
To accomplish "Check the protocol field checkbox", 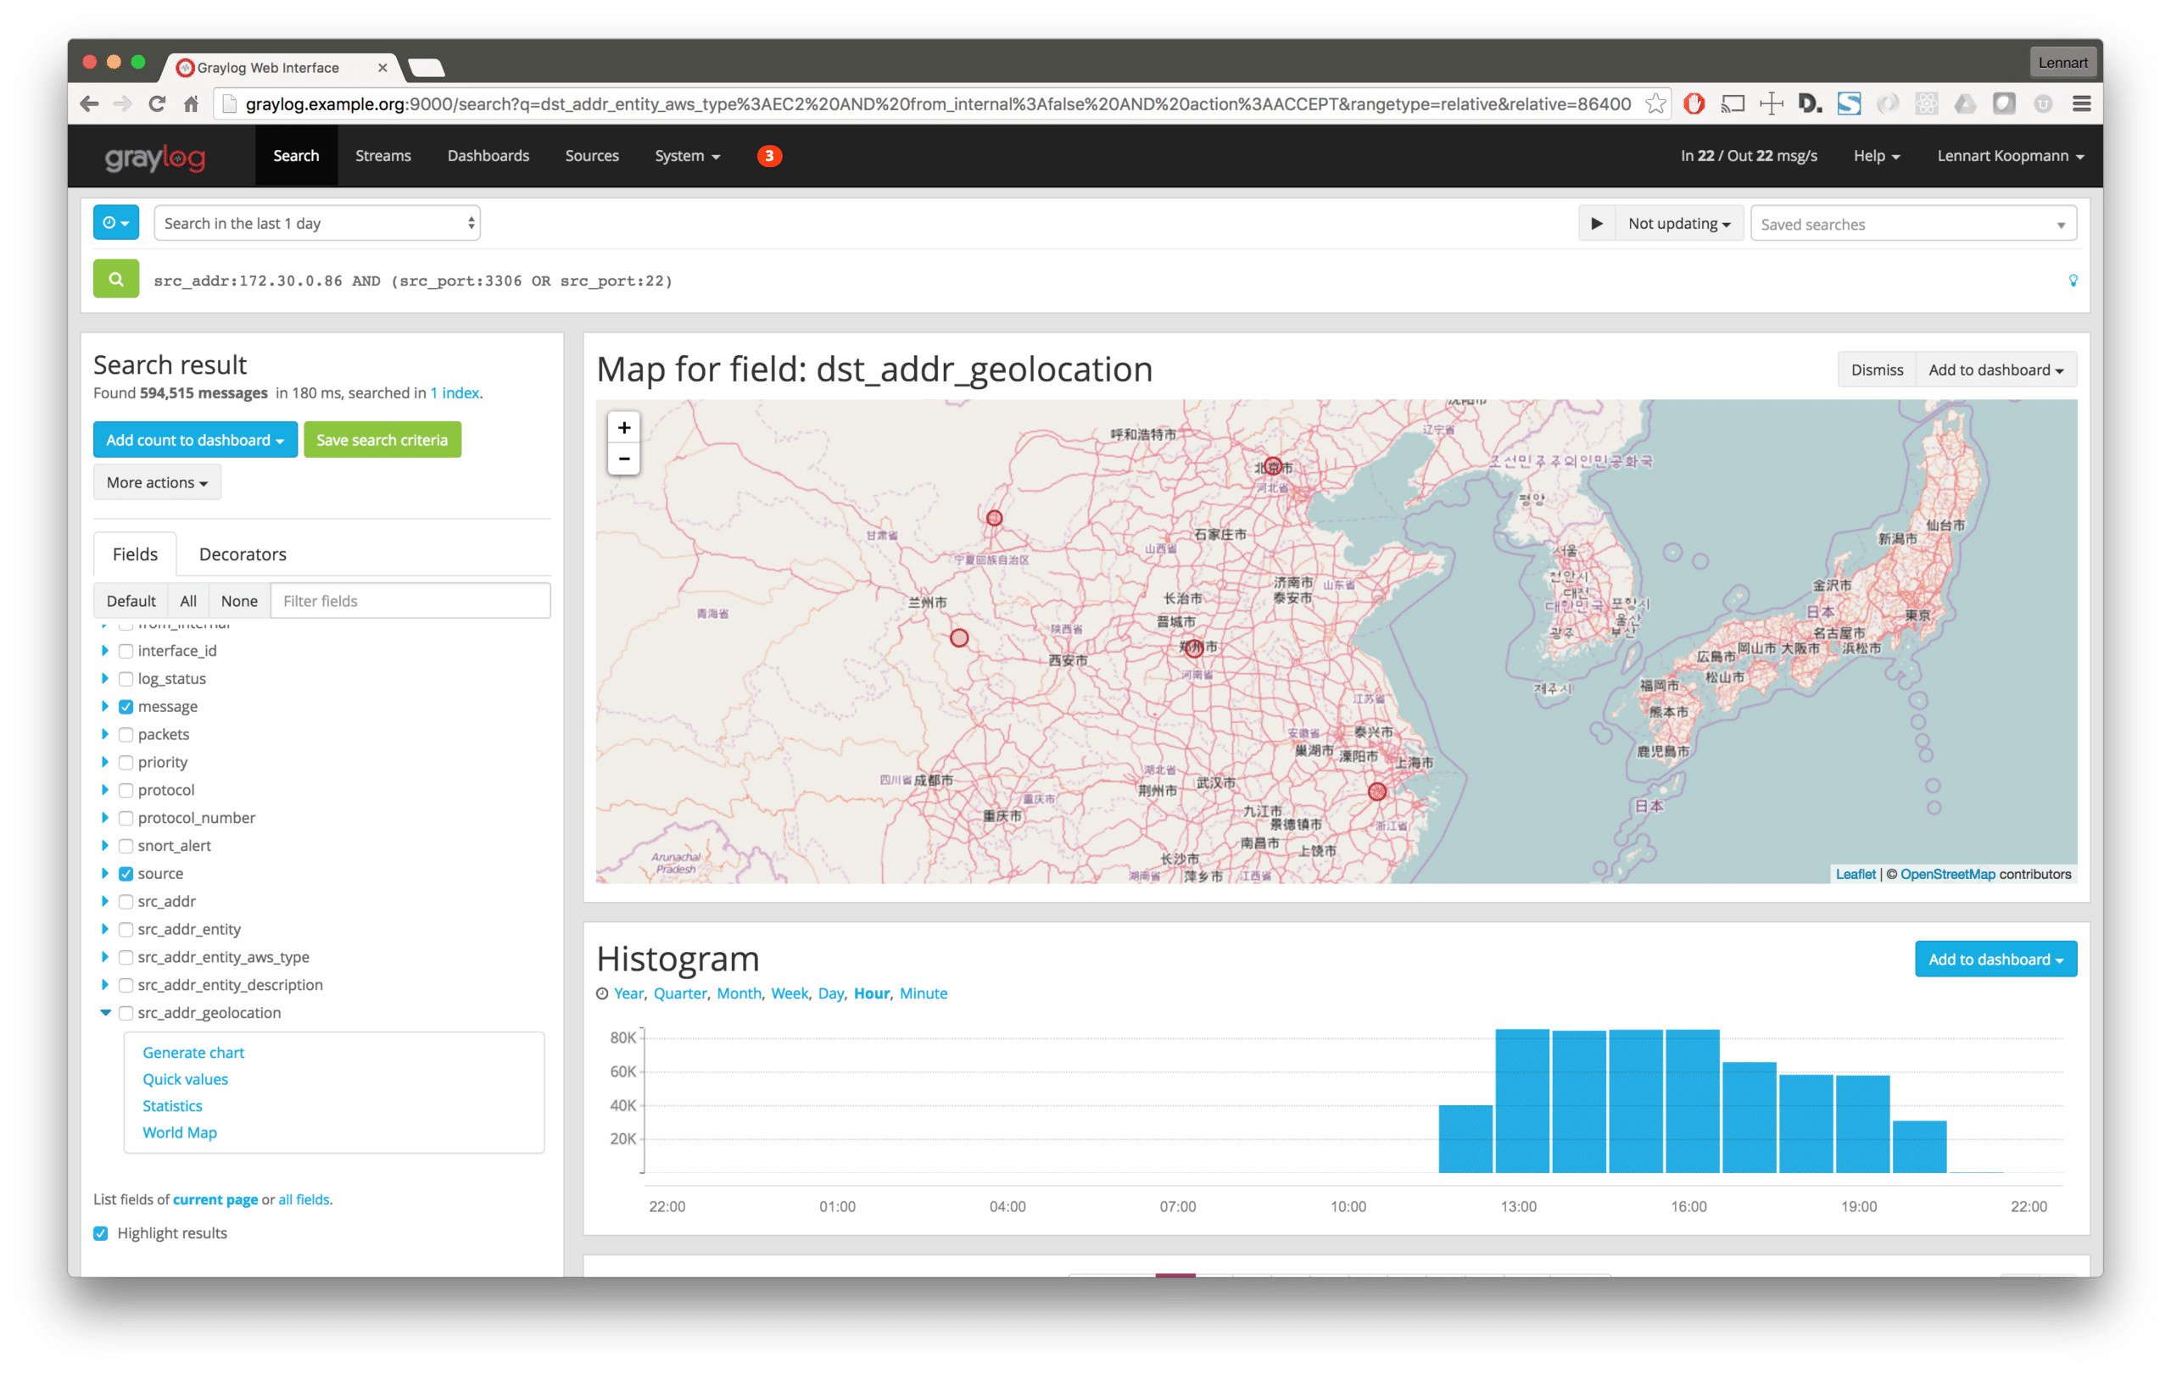I will click(126, 790).
